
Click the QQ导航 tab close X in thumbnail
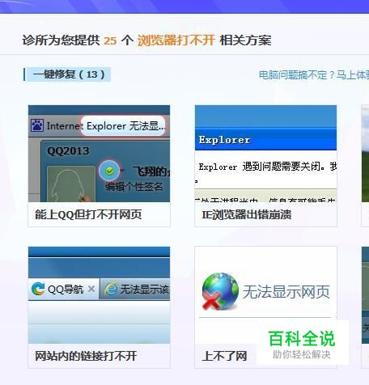click(91, 289)
